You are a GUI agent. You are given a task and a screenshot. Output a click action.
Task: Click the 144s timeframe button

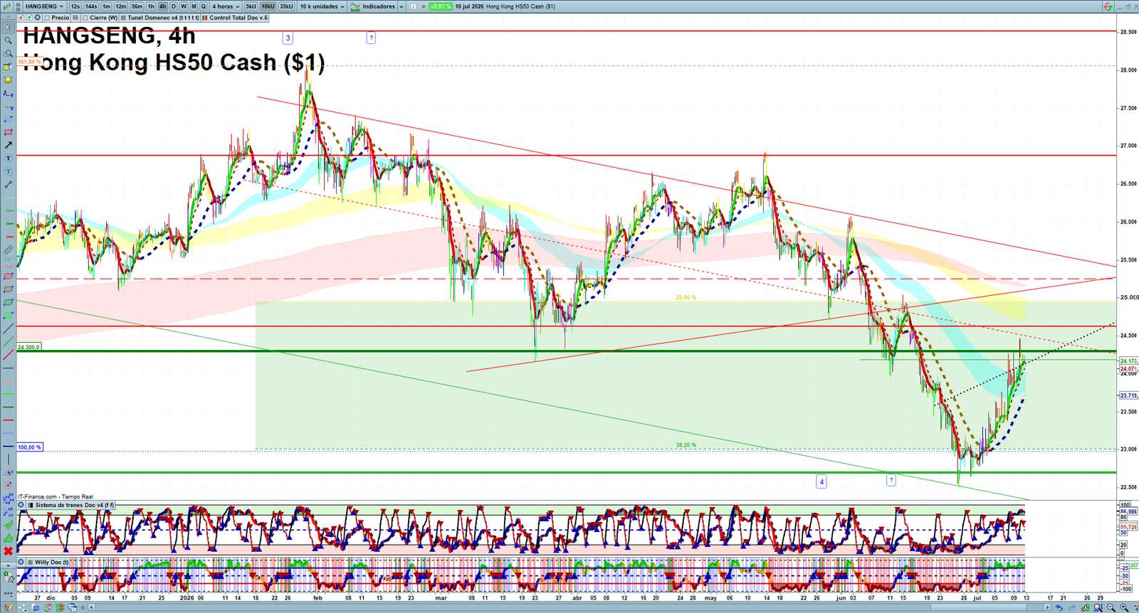coord(91,6)
